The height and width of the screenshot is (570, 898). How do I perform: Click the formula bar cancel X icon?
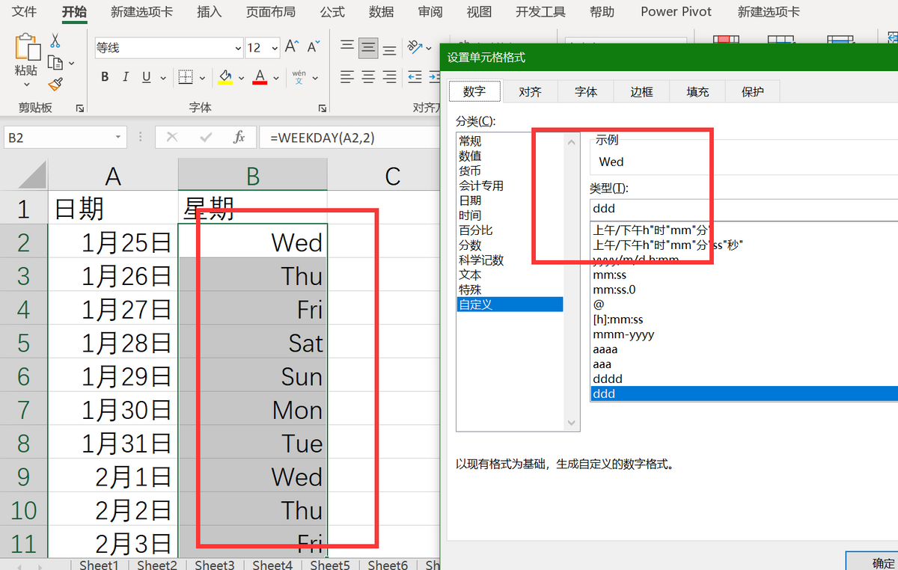click(172, 138)
